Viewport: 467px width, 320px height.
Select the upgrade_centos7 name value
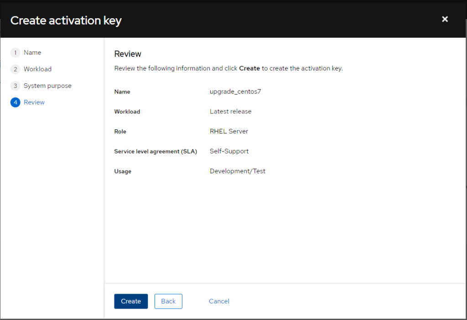point(235,91)
